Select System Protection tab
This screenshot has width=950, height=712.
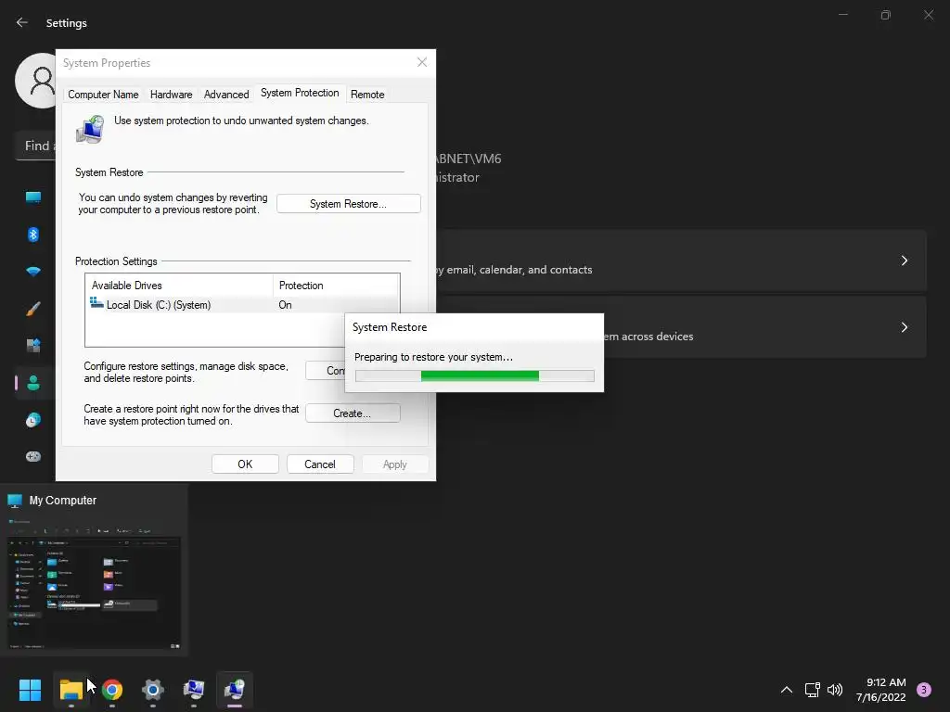(x=300, y=93)
